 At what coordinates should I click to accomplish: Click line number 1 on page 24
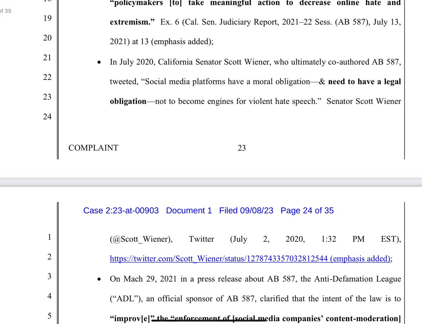click(49, 237)
